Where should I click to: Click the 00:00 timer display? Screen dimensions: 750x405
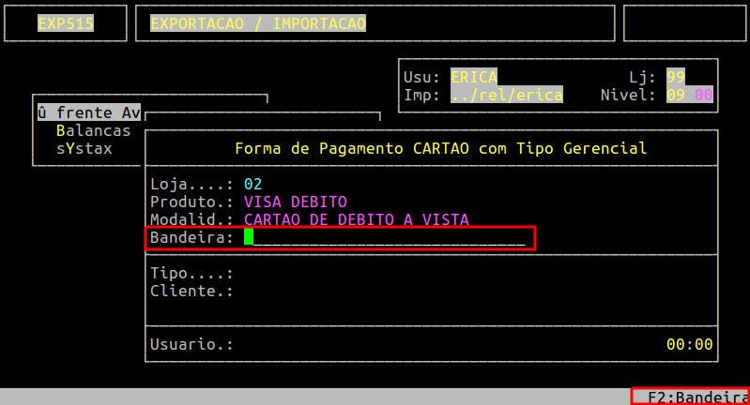(689, 344)
